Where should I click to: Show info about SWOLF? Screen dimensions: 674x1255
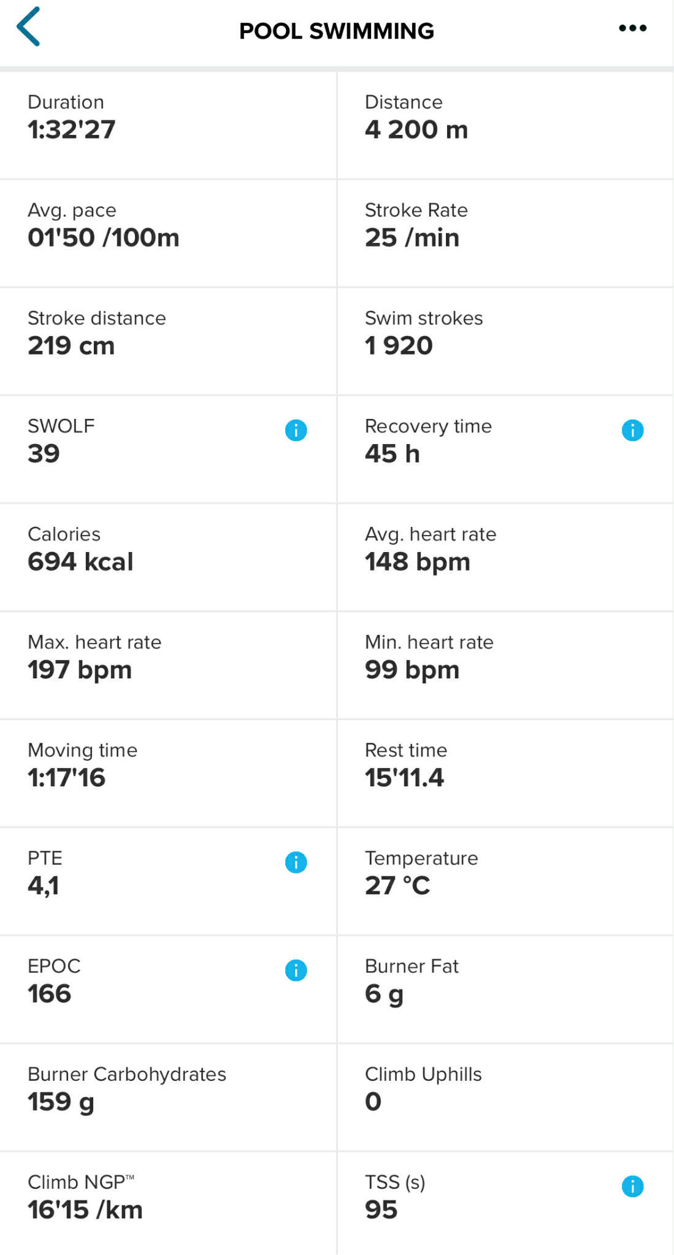coord(296,431)
